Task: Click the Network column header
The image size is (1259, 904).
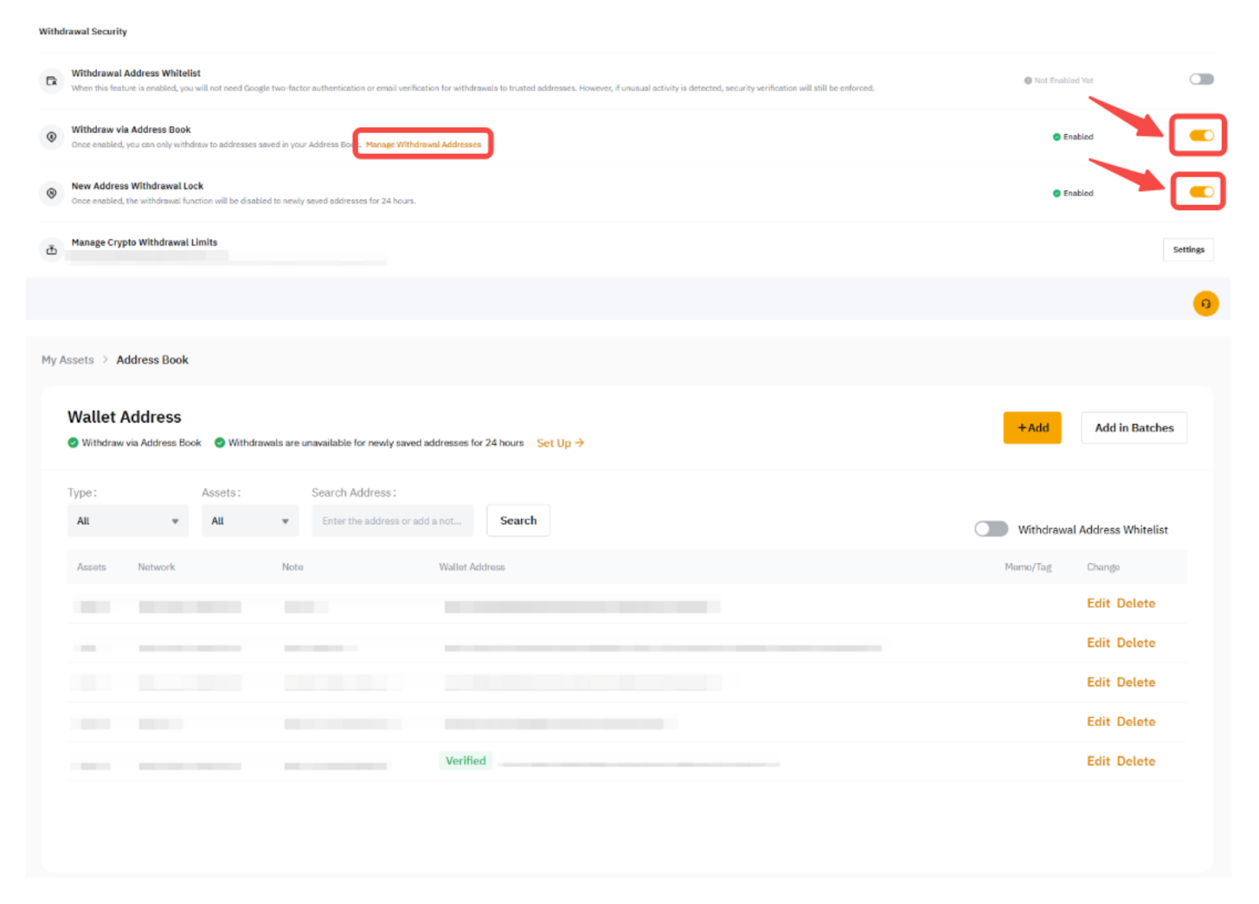Action: click(157, 567)
